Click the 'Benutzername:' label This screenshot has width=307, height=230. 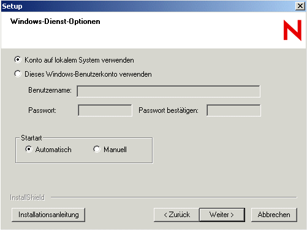point(50,90)
